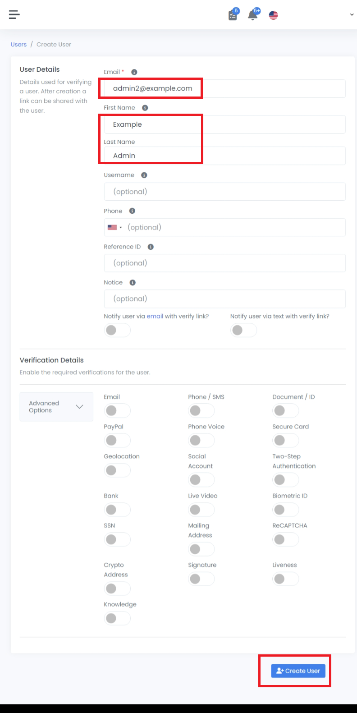357x713 pixels.
Task: Open the hamburger navigation menu
Action: click(14, 15)
